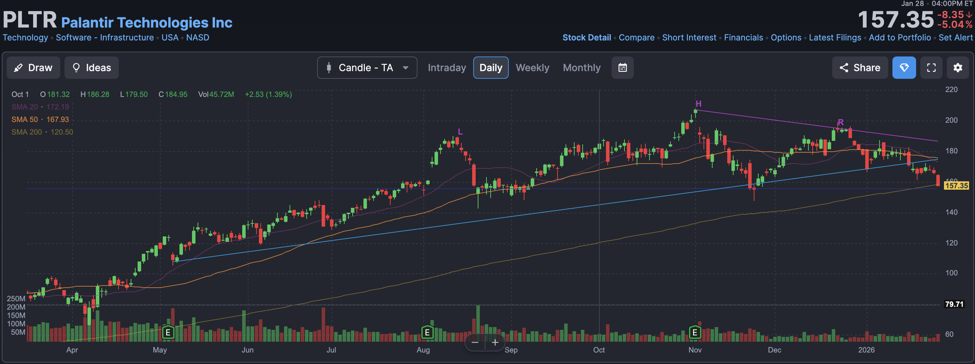Click the dropdown arrow beside Candle - TA

[405, 68]
